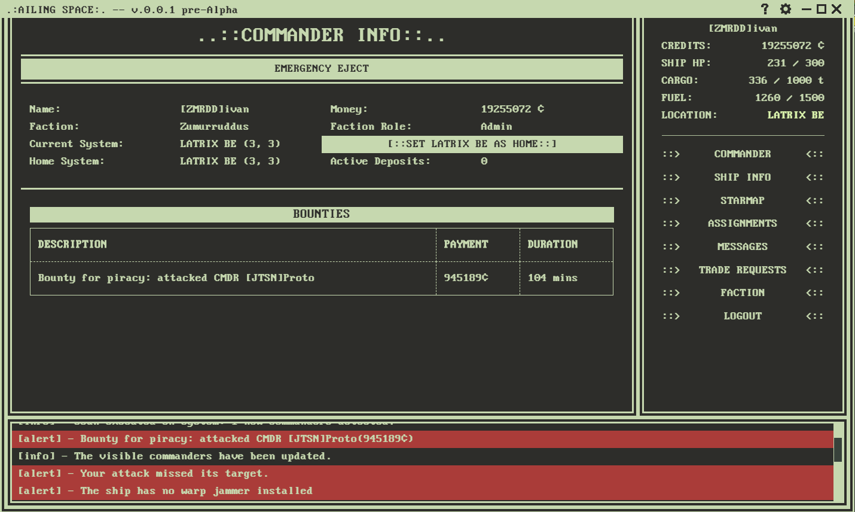Image resolution: width=855 pixels, height=512 pixels.
Task: Open the COMMANDER panel
Action: pos(742,154)
